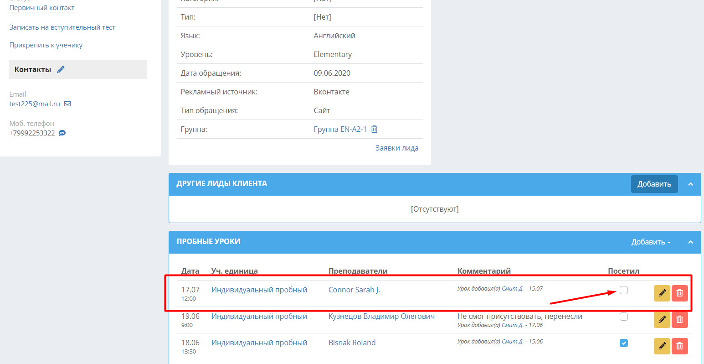Screen dimensions: 704x364
Task: Click Добавить button in Другие лиды клиента
Action: (x=654, y=184)
